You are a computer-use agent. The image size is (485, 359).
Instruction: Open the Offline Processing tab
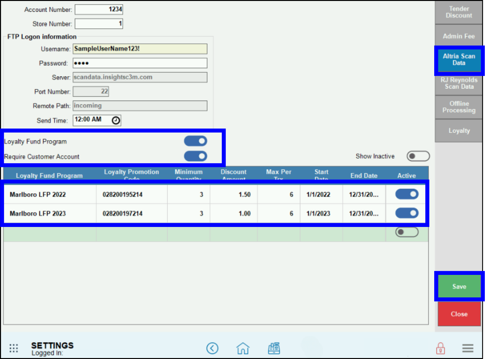tap(459, 107)
